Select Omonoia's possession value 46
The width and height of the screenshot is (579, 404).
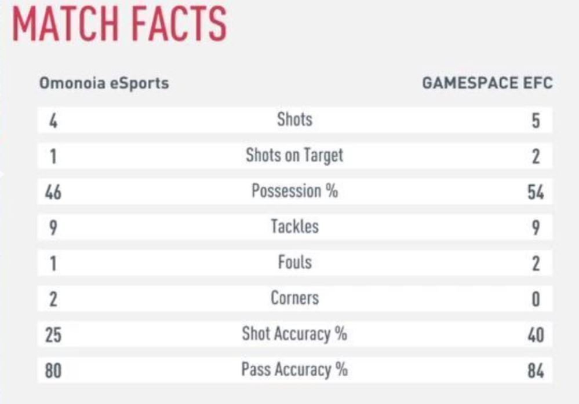[x=53, y=192]
